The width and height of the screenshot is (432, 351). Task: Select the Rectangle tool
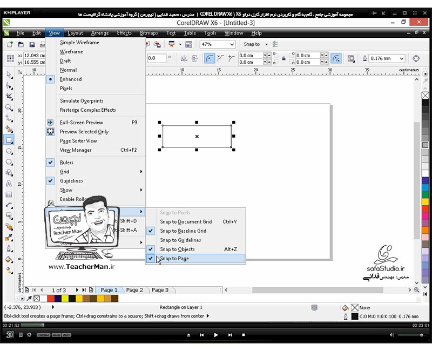[9, 140]
